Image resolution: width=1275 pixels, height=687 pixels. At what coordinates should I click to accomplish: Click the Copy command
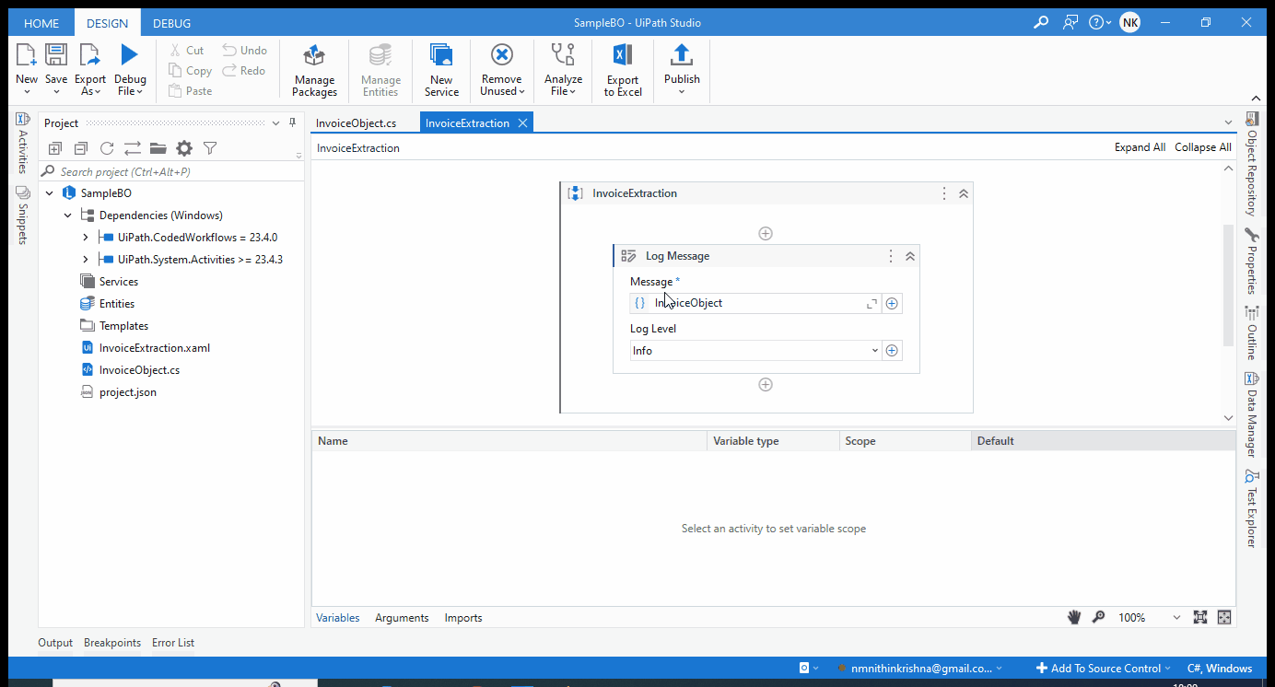[x=190, y=71]
